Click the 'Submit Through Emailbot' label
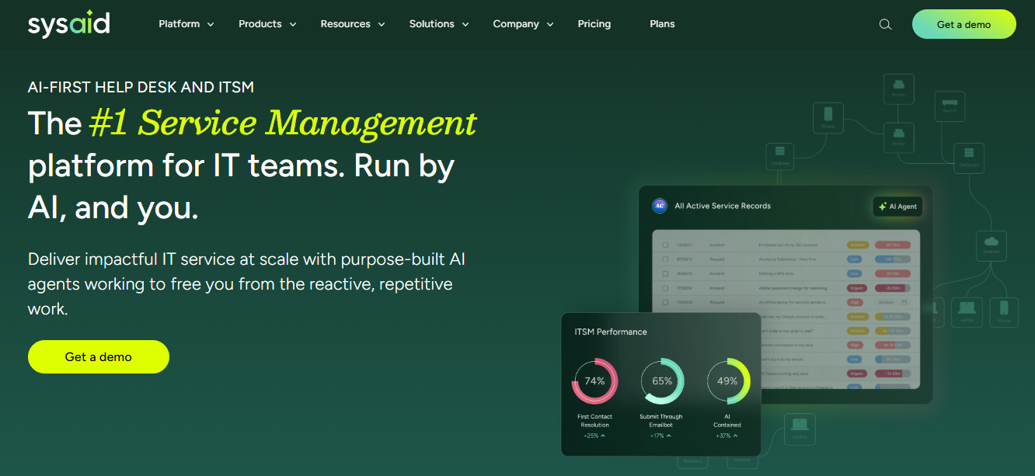 click(661, 421)
